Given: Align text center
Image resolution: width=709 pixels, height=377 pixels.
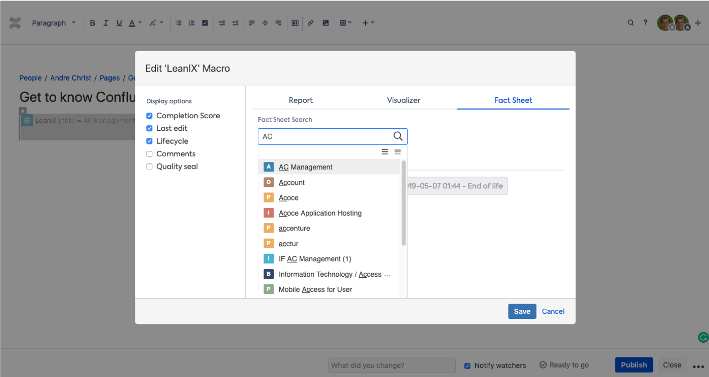Looking at the screenshot, I should point(265,23).
